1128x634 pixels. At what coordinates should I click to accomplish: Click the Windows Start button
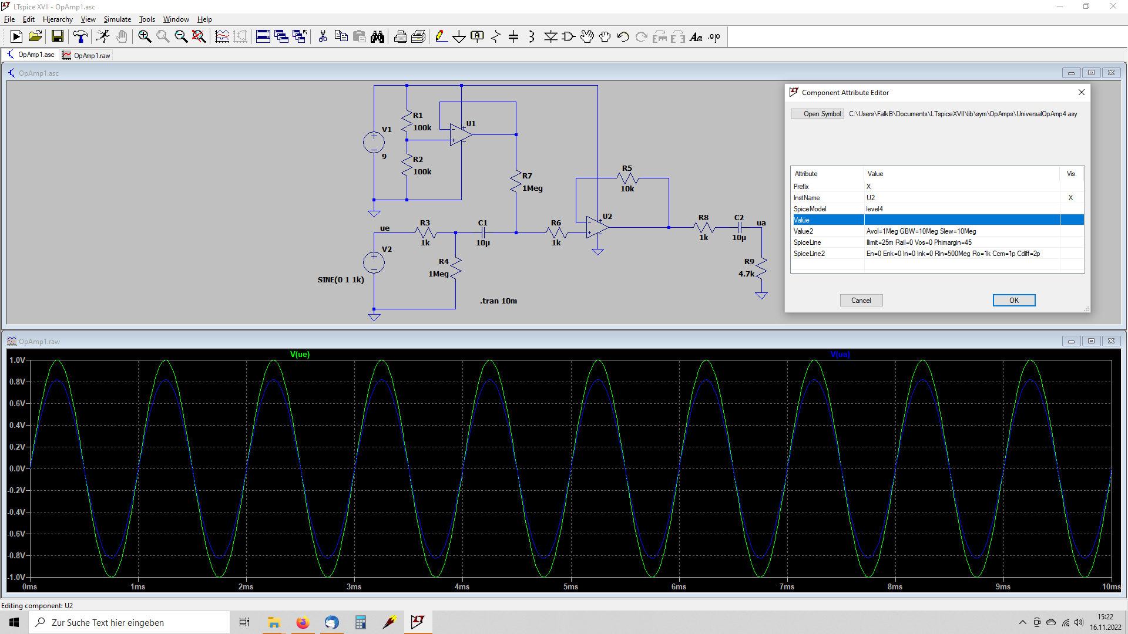tap(14, 622)
